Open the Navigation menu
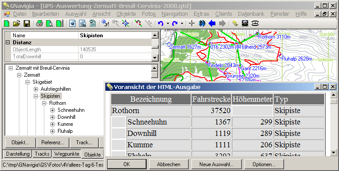 (x=175, y=14)
